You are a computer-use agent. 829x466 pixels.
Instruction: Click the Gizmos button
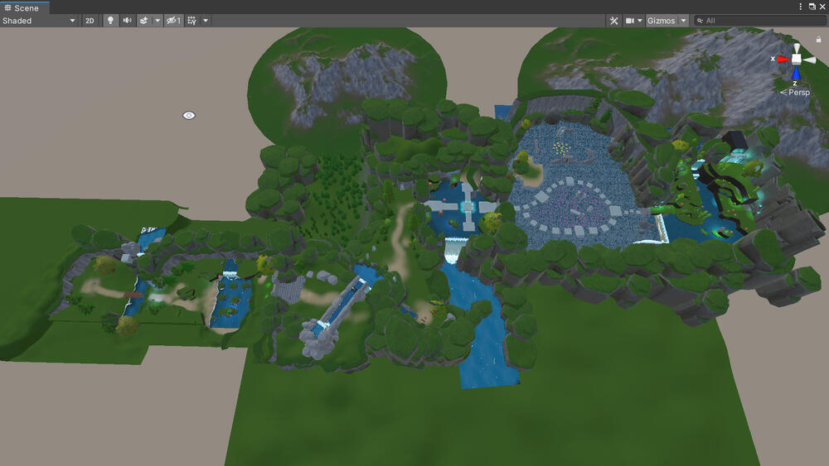coord(661,21)
